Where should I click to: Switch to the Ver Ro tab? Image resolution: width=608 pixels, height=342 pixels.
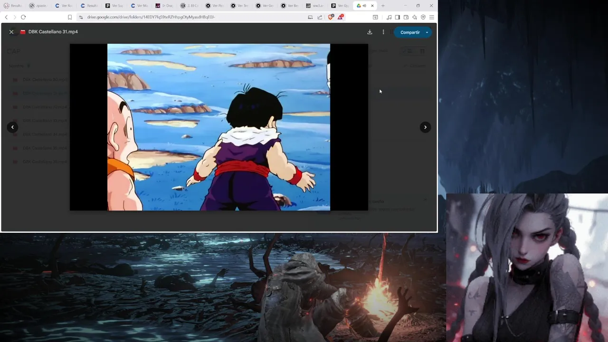(63, 6)
